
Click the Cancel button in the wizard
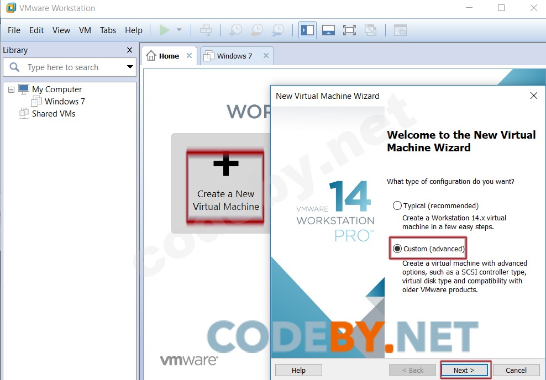pyautogui.click(x=516, y=370)
